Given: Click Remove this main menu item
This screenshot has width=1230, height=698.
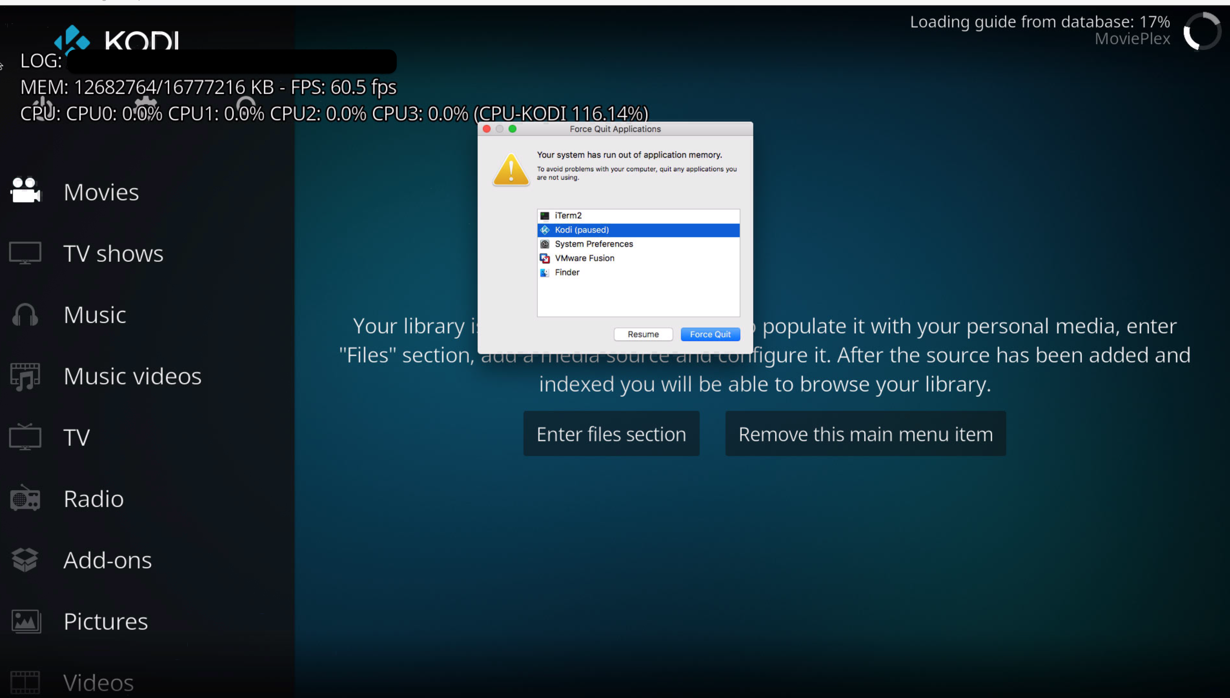Looking at the screenshot, I should (x=865, y=433).
